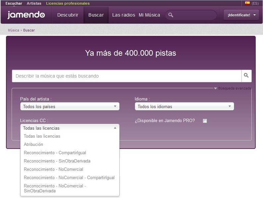Click the (ES) language selector

[x=255, y=3]
